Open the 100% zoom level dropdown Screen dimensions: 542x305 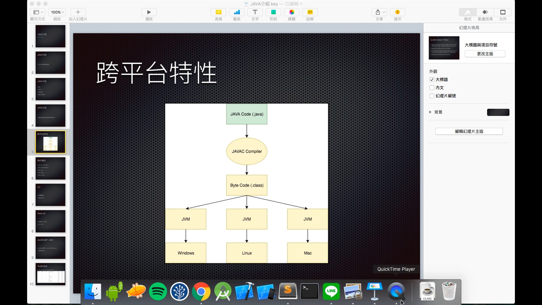[57, 12]
